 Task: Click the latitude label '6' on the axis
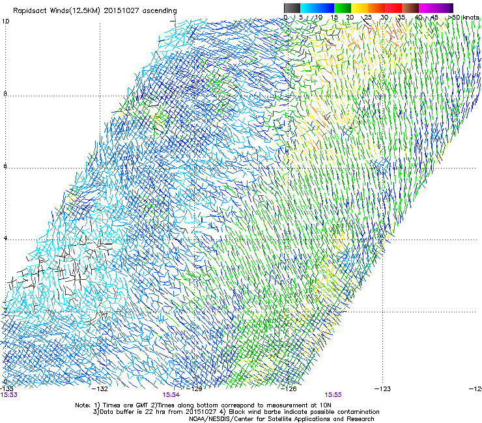5,166
